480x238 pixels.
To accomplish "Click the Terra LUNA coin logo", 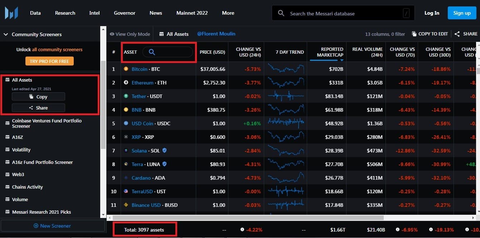I will [x=126, y=164].
